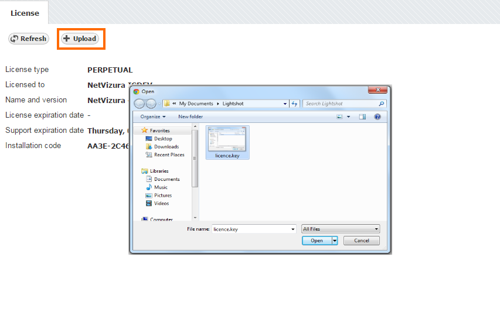Screen dimensions: 500x336
Task: Select the Pictures library
Action: coord(162,196)
